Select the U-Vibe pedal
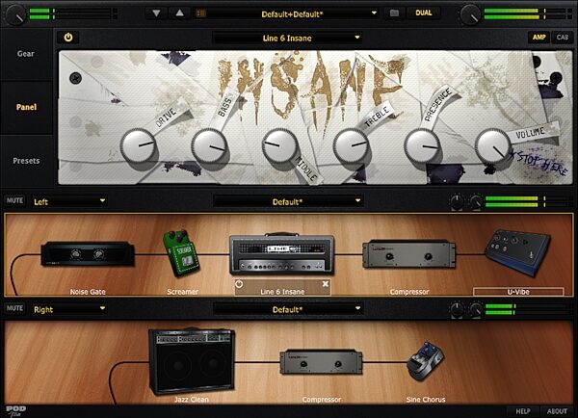This screenshot has height=418, width=578. [518, 252]
